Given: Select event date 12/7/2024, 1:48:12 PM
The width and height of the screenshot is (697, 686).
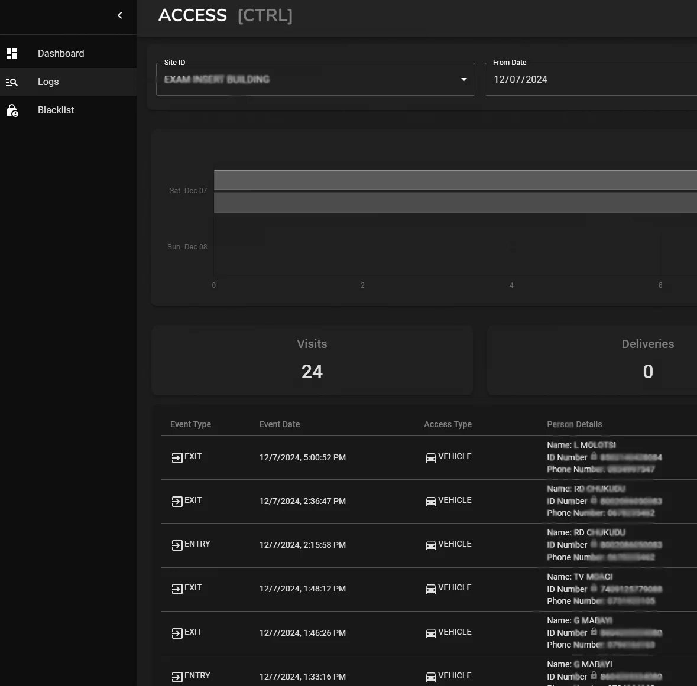Looking at the screenshot, I should click(303, 589).
